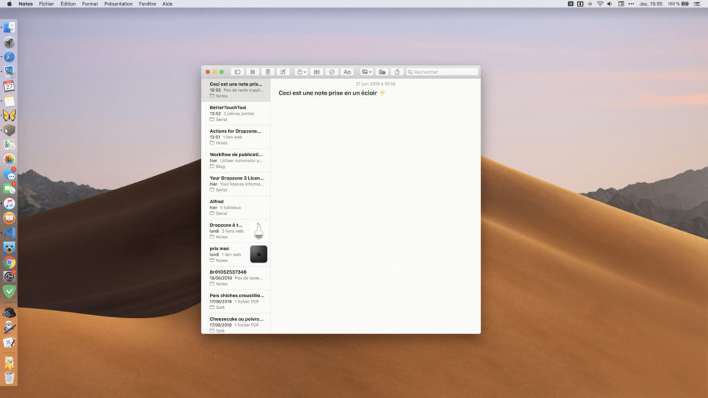Open Google Chrome from the Dock
Screen dimensions: 708x398
9,263
